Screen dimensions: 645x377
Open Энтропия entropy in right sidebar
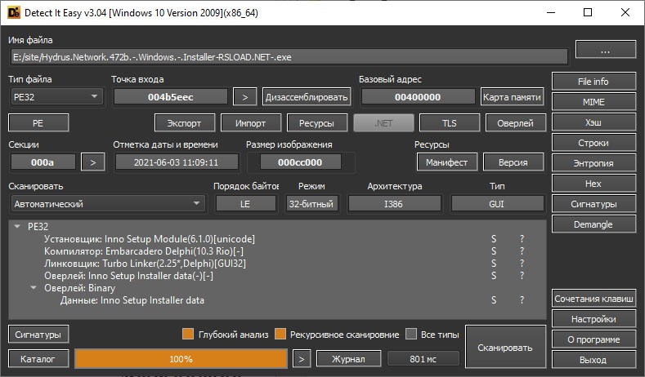coord(593,163)
